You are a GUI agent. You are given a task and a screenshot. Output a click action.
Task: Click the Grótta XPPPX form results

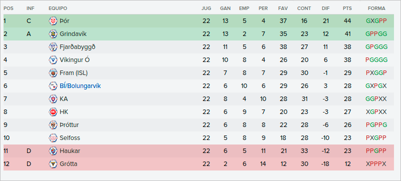coord(376,164)
